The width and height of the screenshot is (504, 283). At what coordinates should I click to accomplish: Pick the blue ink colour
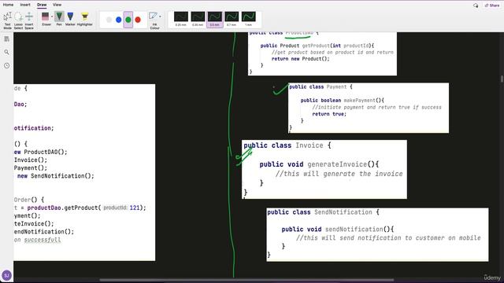click(x=119, y=20)
